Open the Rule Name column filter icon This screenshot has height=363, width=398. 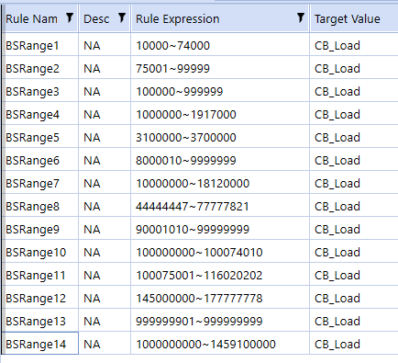coord(70,18)
